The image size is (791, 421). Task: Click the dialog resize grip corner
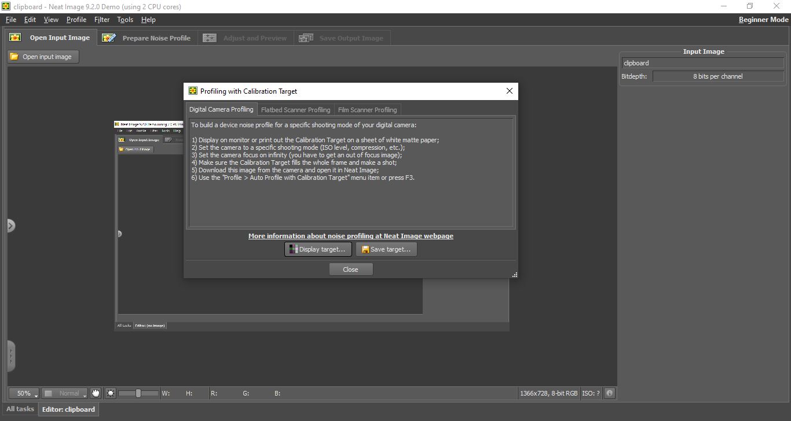click(x=515, y=275)
